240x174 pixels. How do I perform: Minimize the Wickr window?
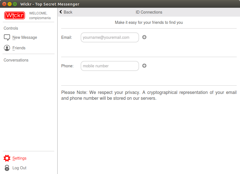point(9,4)
